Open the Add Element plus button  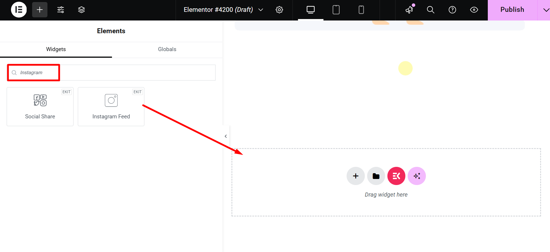(x=40, y=10)
